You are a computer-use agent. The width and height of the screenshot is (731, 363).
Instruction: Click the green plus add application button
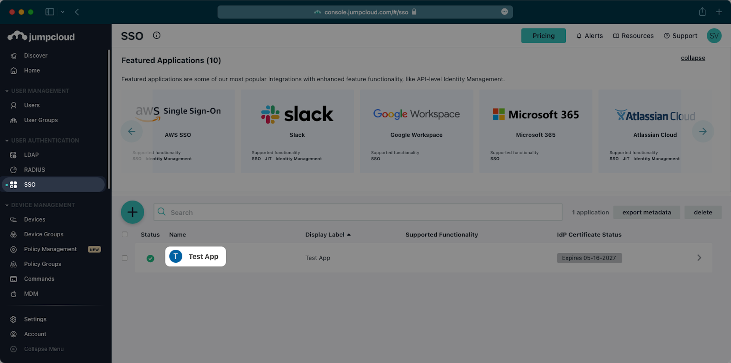point(132,212)
